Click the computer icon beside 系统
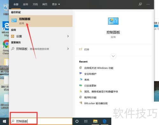This screenshot has height=125, width=159. pos(81,79)
